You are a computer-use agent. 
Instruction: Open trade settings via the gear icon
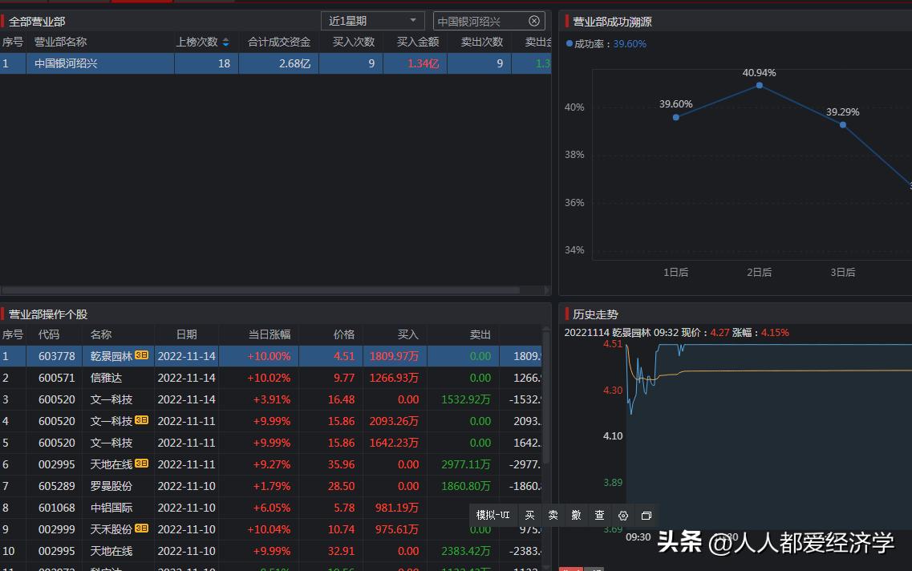623,516
